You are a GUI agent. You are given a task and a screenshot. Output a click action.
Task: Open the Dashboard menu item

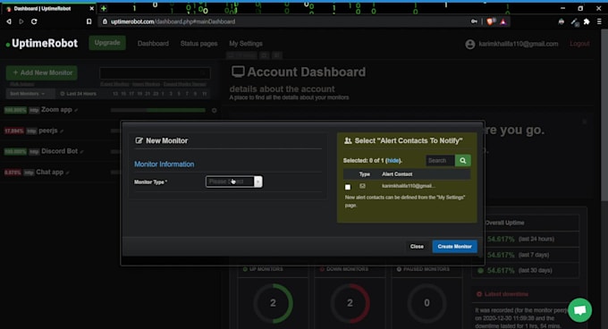pos(153,44)
